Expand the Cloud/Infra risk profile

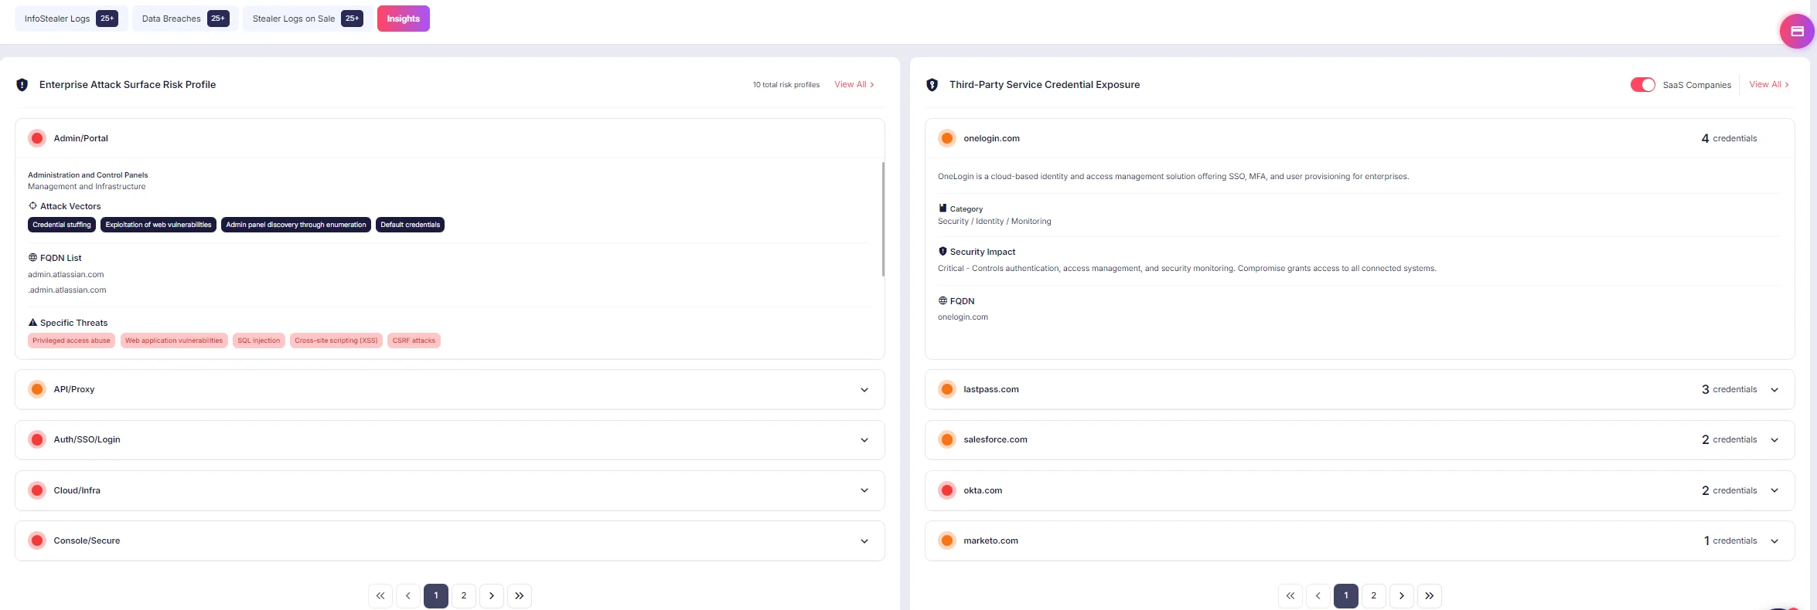point(864,490)
